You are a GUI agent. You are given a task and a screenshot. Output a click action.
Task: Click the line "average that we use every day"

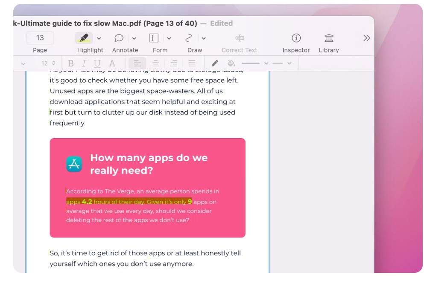point(139,211)
